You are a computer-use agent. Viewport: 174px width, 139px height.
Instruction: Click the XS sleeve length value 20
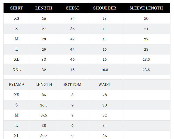click(146, 19)
